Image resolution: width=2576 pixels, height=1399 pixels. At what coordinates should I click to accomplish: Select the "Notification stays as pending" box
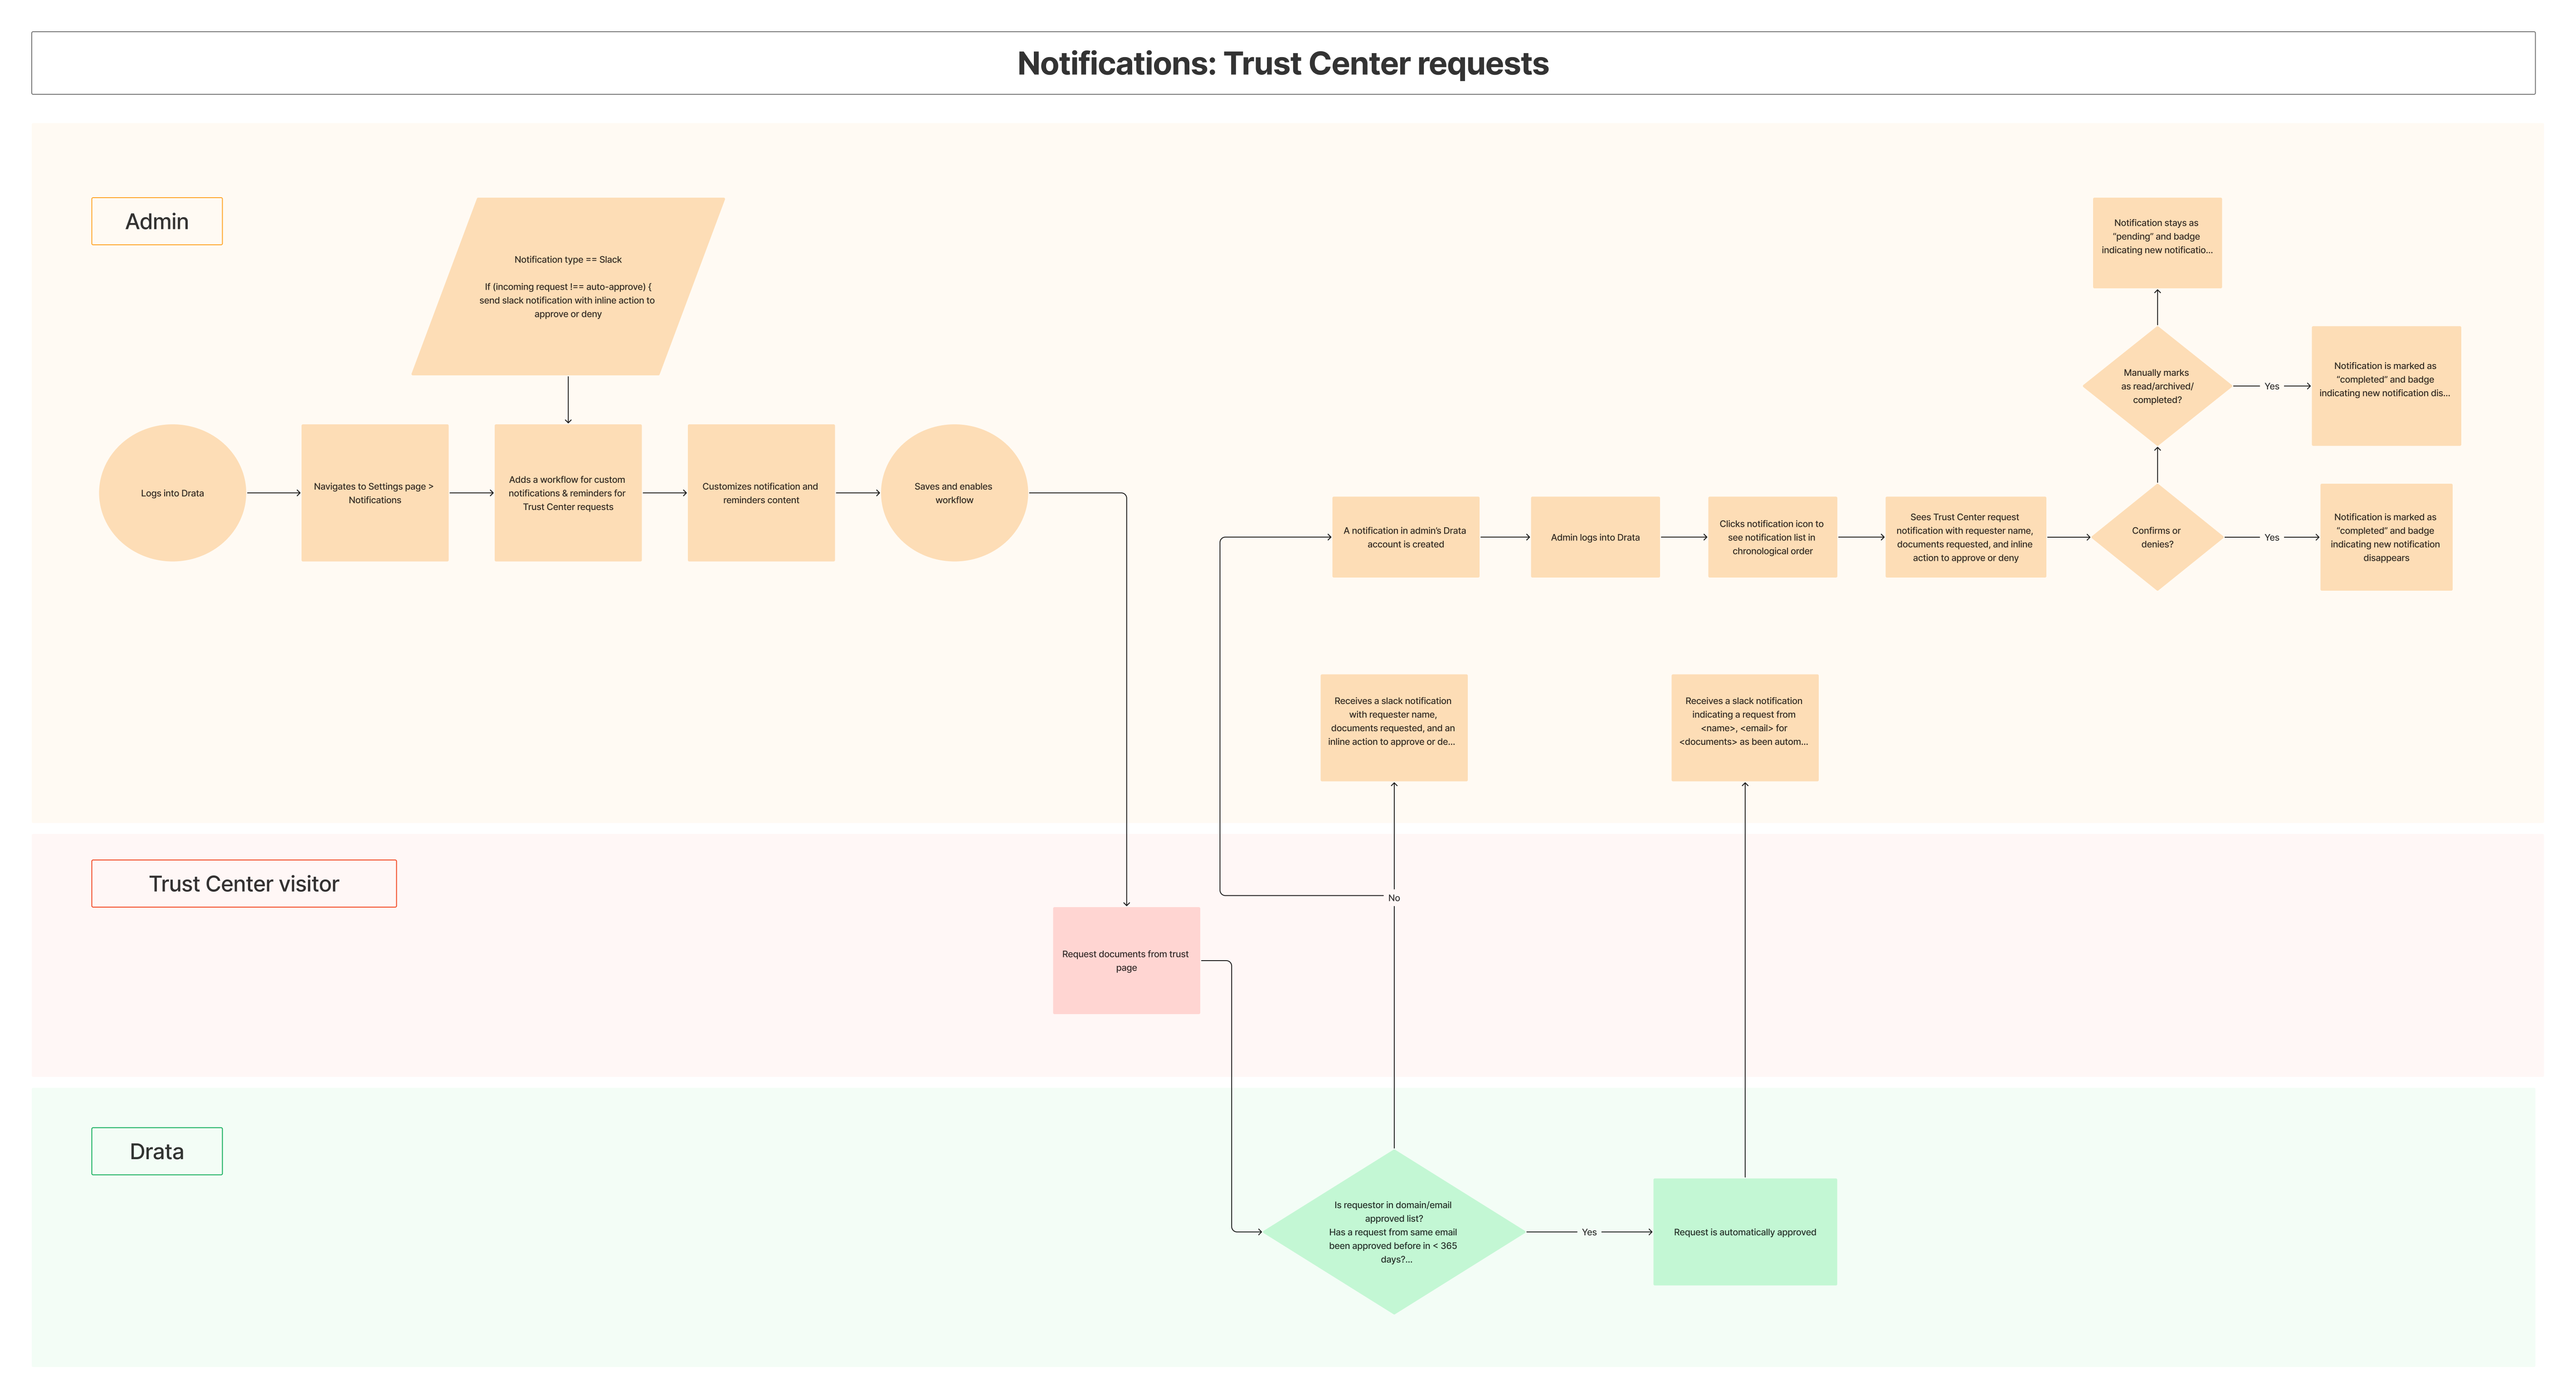(2158, 241)
